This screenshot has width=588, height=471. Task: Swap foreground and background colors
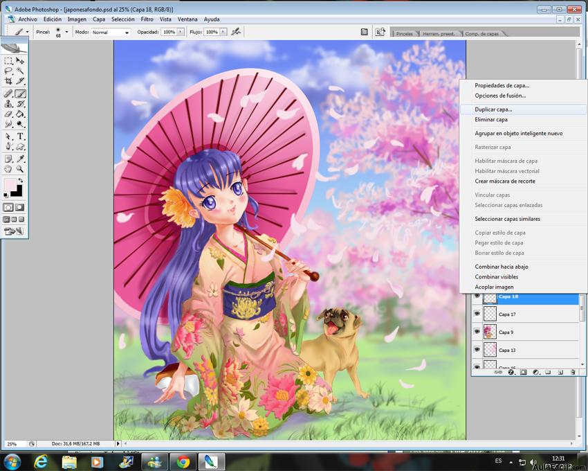[x=21, y=180]
